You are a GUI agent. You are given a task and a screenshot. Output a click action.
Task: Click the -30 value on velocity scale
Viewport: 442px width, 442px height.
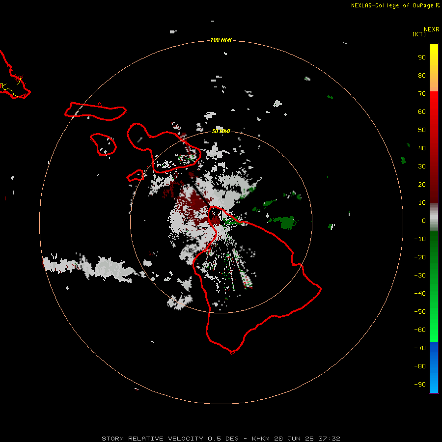point(420,276)
